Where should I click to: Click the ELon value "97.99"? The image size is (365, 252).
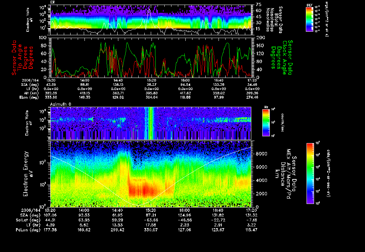tap(219, 97)
